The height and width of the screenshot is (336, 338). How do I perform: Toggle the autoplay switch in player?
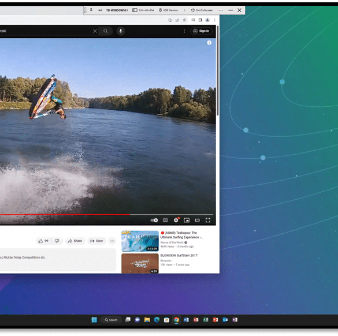[x=154, y=220]
